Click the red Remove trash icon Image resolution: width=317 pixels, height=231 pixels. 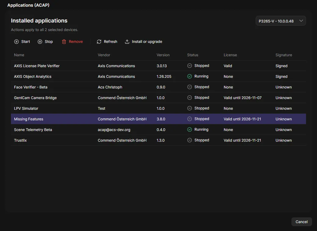tap(64, 42)
